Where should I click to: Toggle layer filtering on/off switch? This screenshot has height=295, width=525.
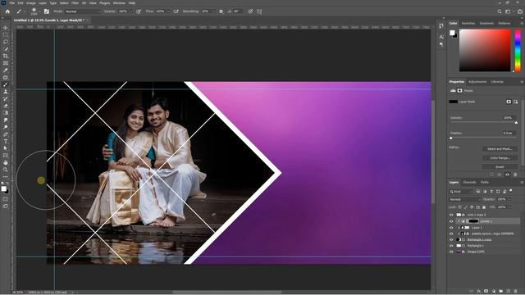[x=511, y=191]
